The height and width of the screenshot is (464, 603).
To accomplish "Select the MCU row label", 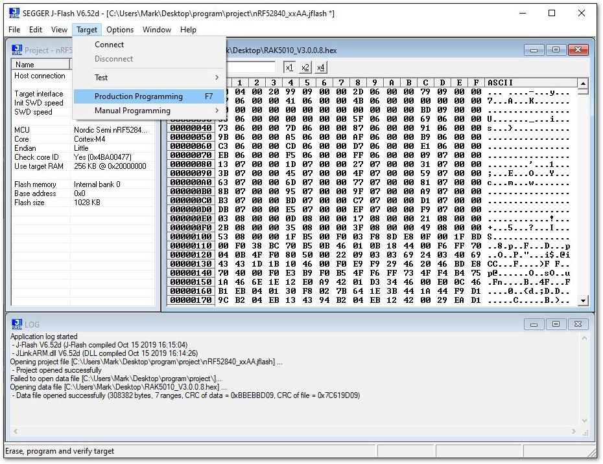I will click(x=22, y=130).
